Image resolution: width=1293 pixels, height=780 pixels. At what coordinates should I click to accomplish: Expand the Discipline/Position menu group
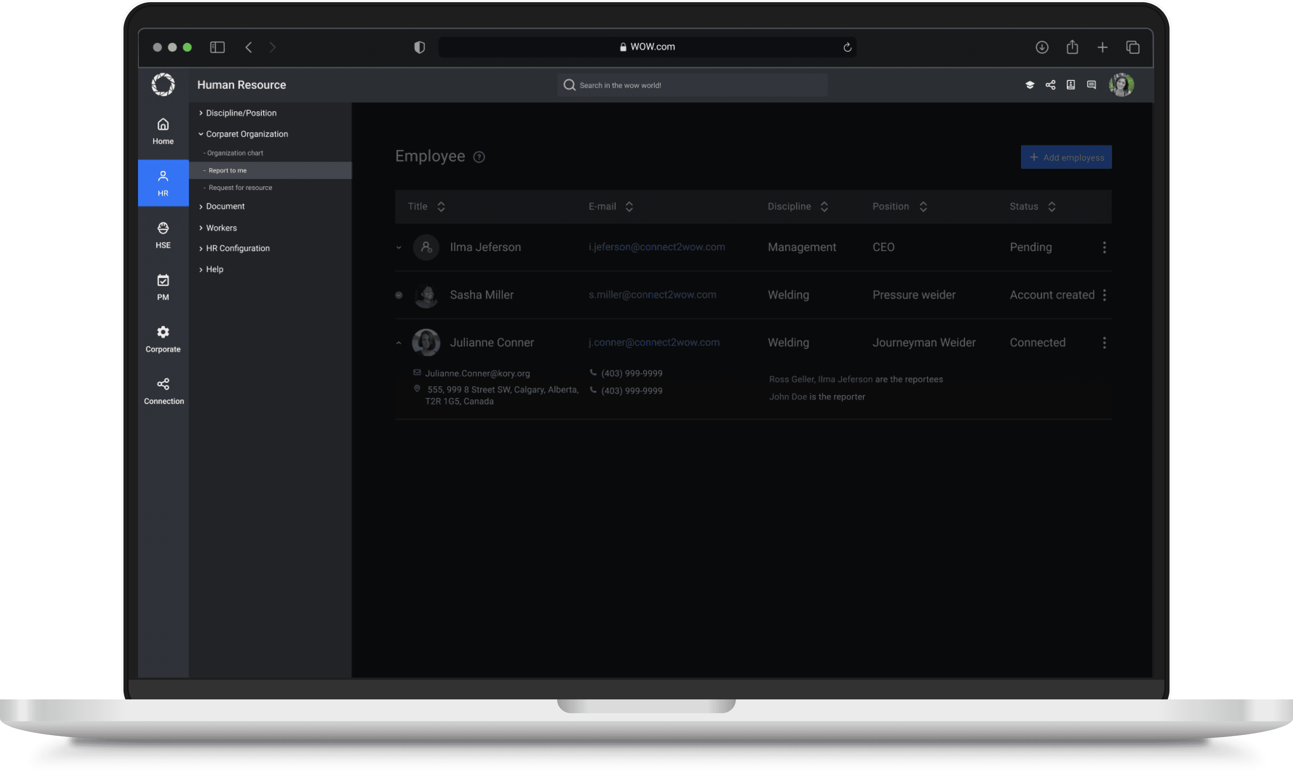[x=241, y=113]
